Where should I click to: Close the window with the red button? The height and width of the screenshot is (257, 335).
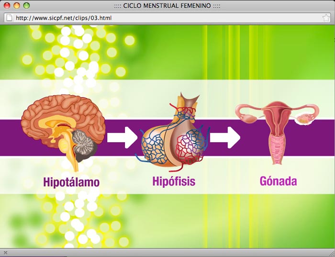(7, 6)
